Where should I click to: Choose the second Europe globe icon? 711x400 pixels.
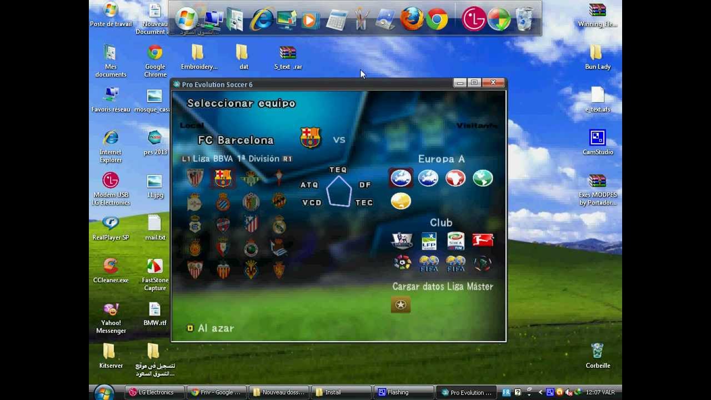428,178
